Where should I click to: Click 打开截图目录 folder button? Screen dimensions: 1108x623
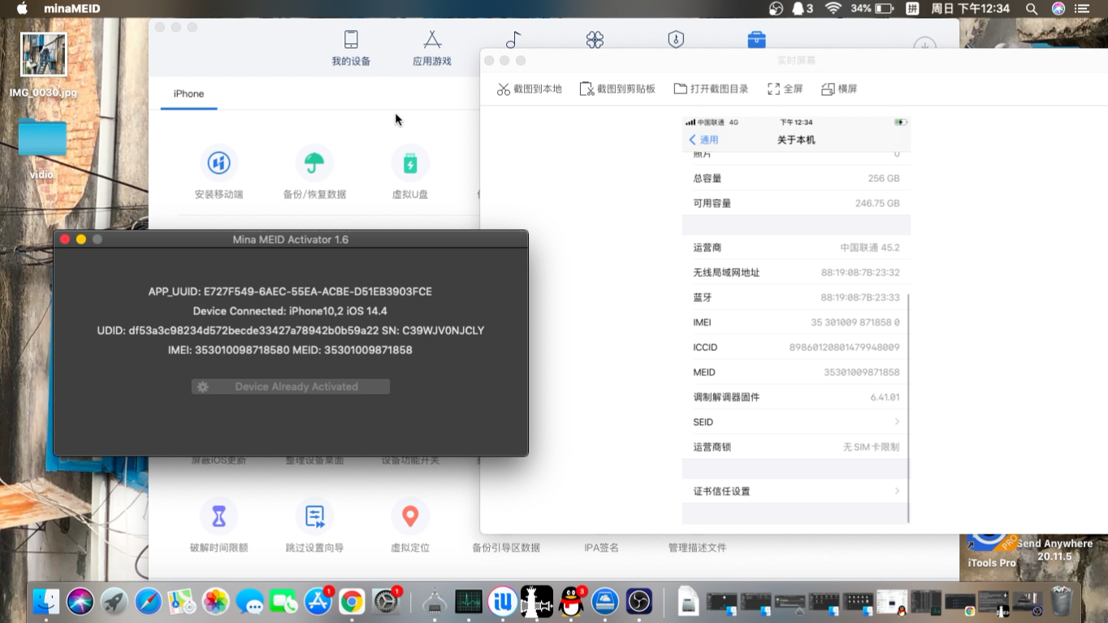(711, 89)
